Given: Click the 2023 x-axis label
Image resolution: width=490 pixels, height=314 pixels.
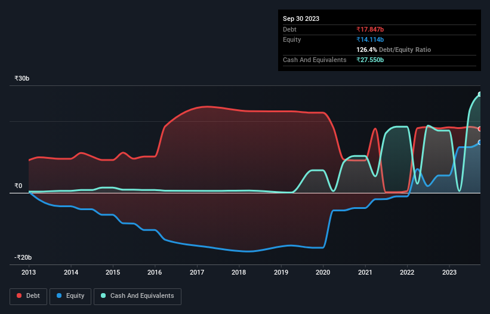Looking at the screenshot, I should tap(449, 272).
